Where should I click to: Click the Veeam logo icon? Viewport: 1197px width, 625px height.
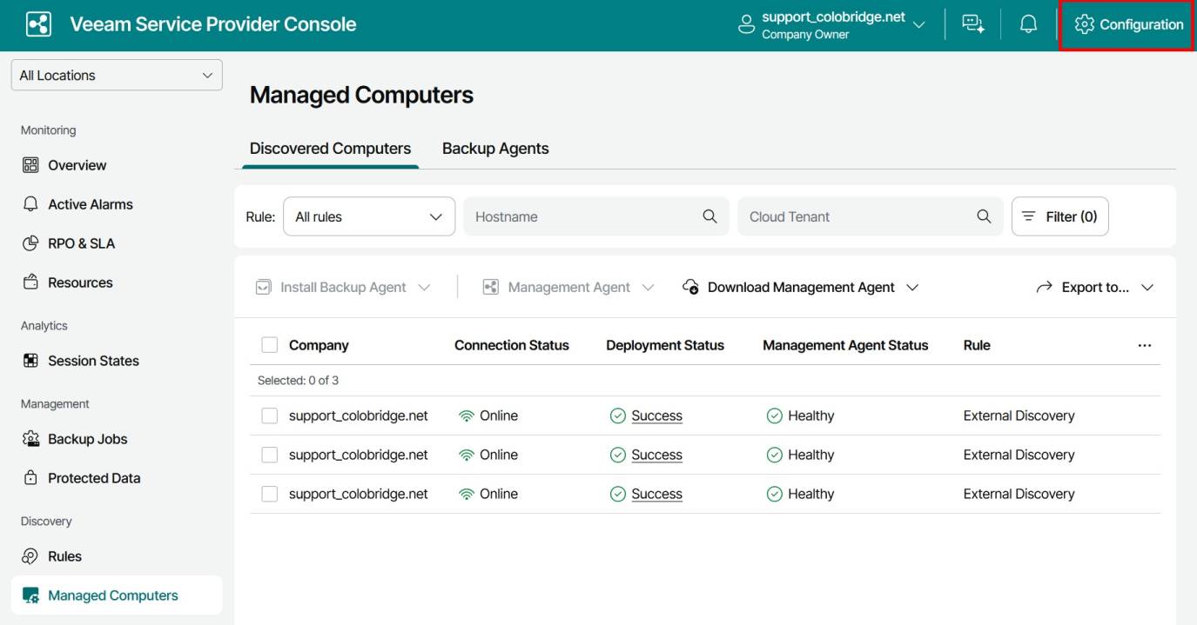39,24
